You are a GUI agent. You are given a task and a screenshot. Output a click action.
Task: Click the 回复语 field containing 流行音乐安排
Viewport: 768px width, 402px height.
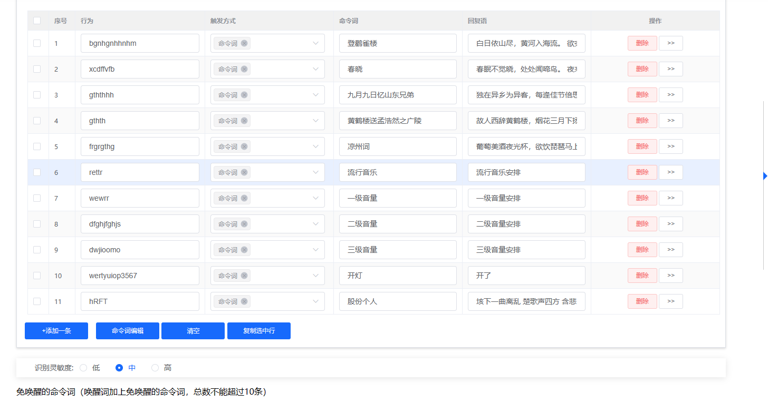click(526, 172)
